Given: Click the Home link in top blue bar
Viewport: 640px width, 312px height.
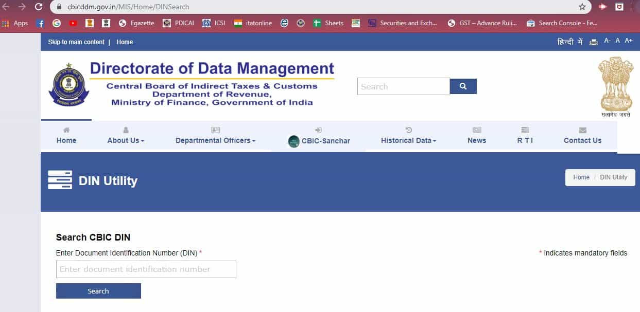Looking at the screenshot, I should coord(125,42).
